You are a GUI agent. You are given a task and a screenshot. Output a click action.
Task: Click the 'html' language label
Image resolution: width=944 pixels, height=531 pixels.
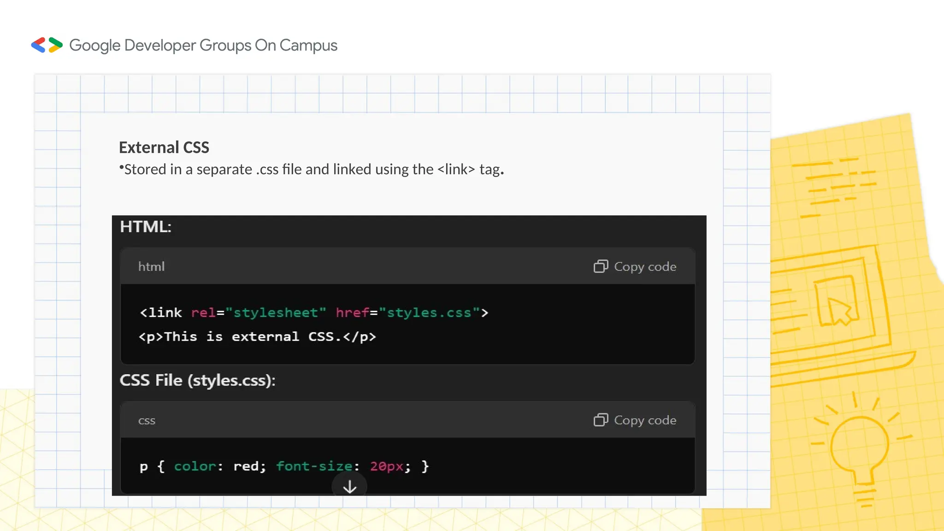point(151,266)
